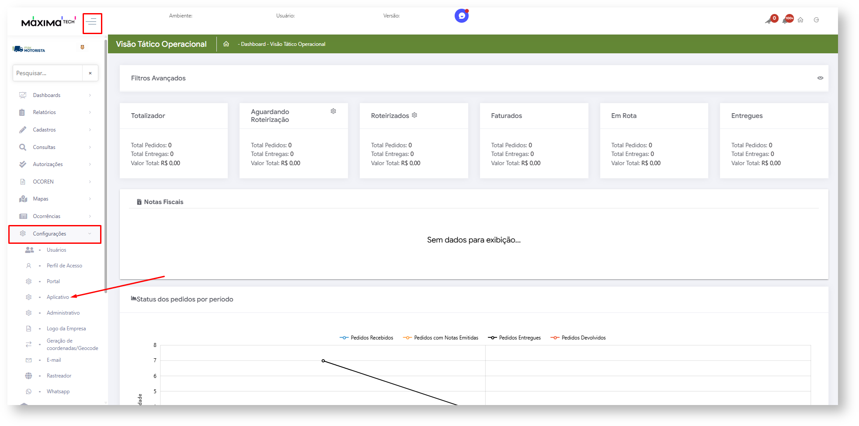Open the Administrativo submenu item
The width and height of the screenshot is (859, 426).
tap(63, 313)
